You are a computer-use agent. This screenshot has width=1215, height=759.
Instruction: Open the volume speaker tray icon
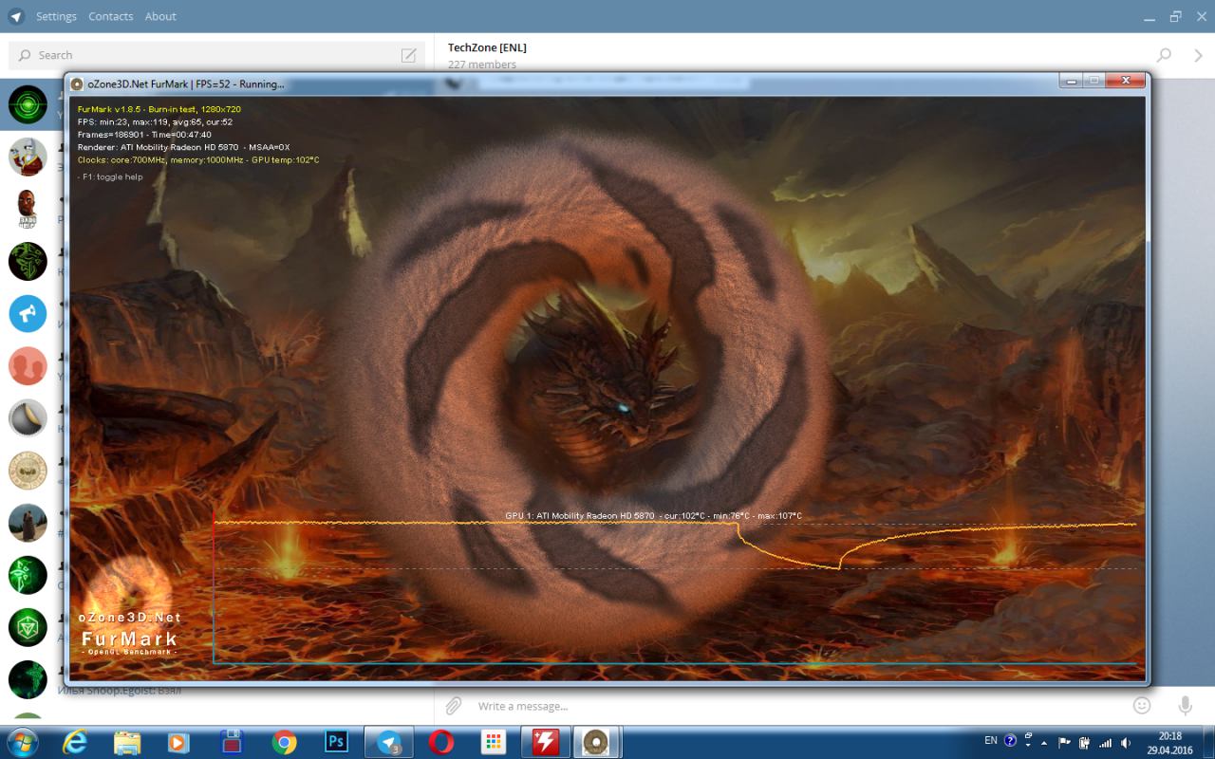(x=1126, y=743)
